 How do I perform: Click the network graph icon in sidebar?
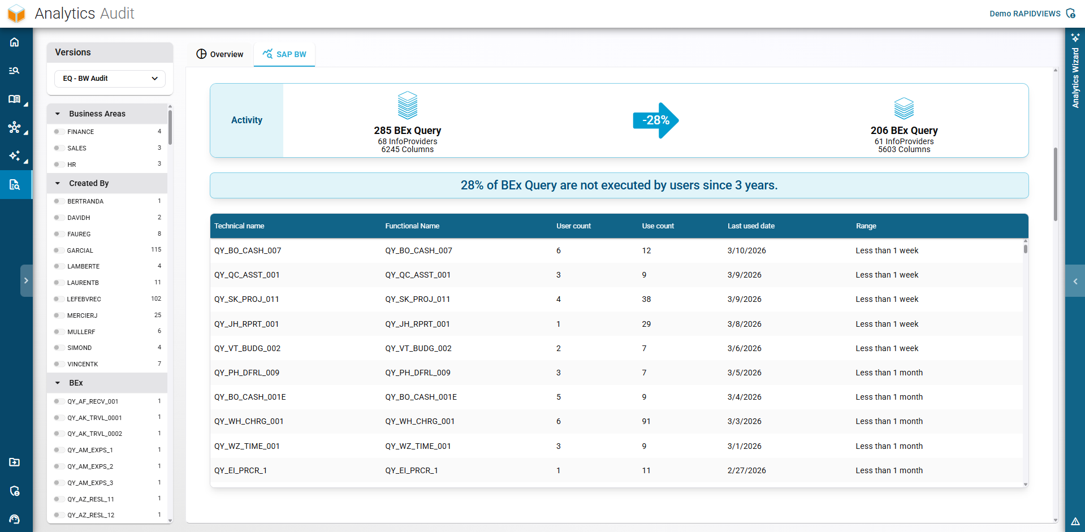click(15, 127)
